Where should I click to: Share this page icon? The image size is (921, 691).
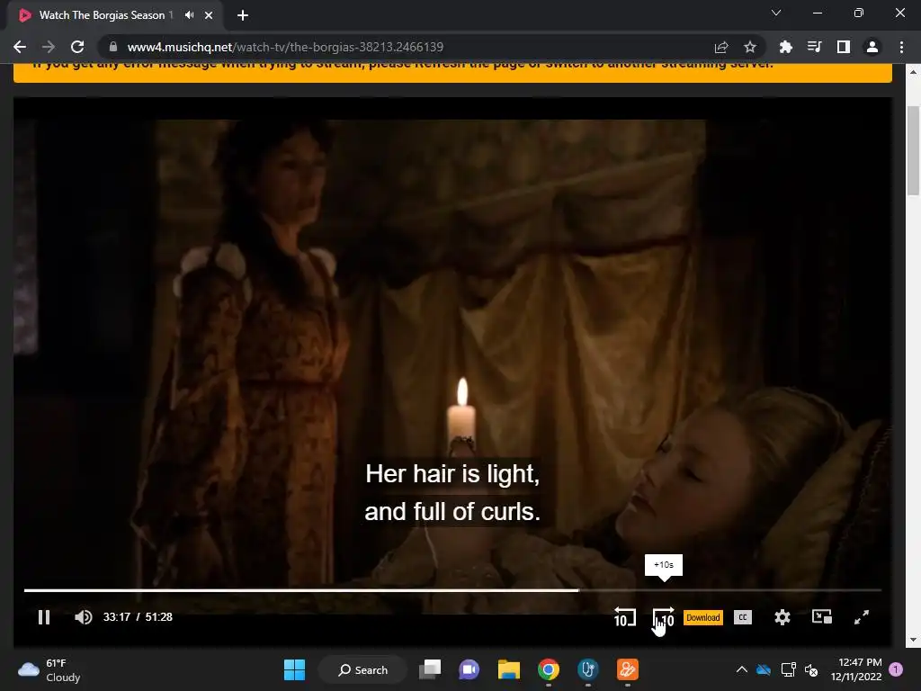pos(721,47)
